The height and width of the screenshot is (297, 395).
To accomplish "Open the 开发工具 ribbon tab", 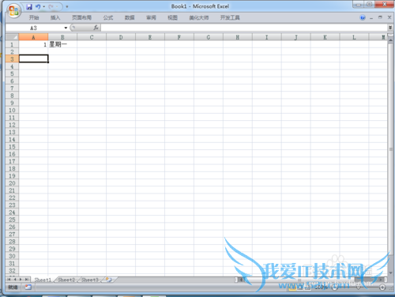I will (x=230, y=17).
